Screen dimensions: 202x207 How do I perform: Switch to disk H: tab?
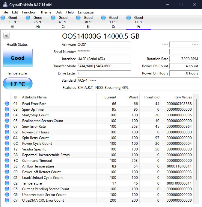pos(38,22)
